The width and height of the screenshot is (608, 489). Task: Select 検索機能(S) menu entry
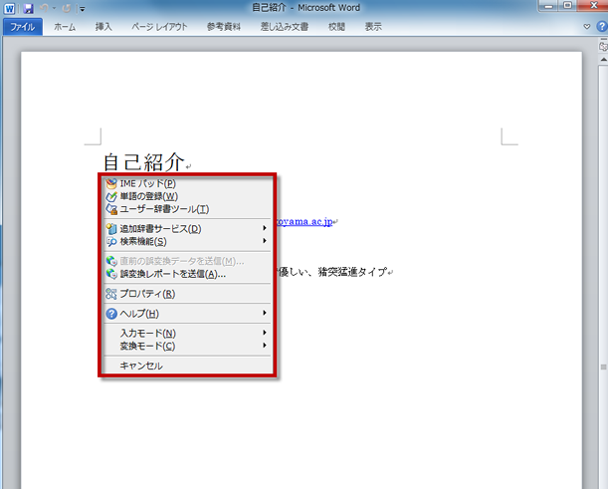(x=187, y=241)
